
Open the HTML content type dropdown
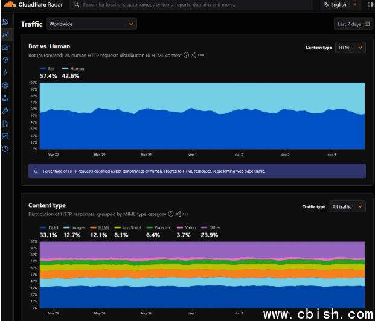[x=350, y=48]
